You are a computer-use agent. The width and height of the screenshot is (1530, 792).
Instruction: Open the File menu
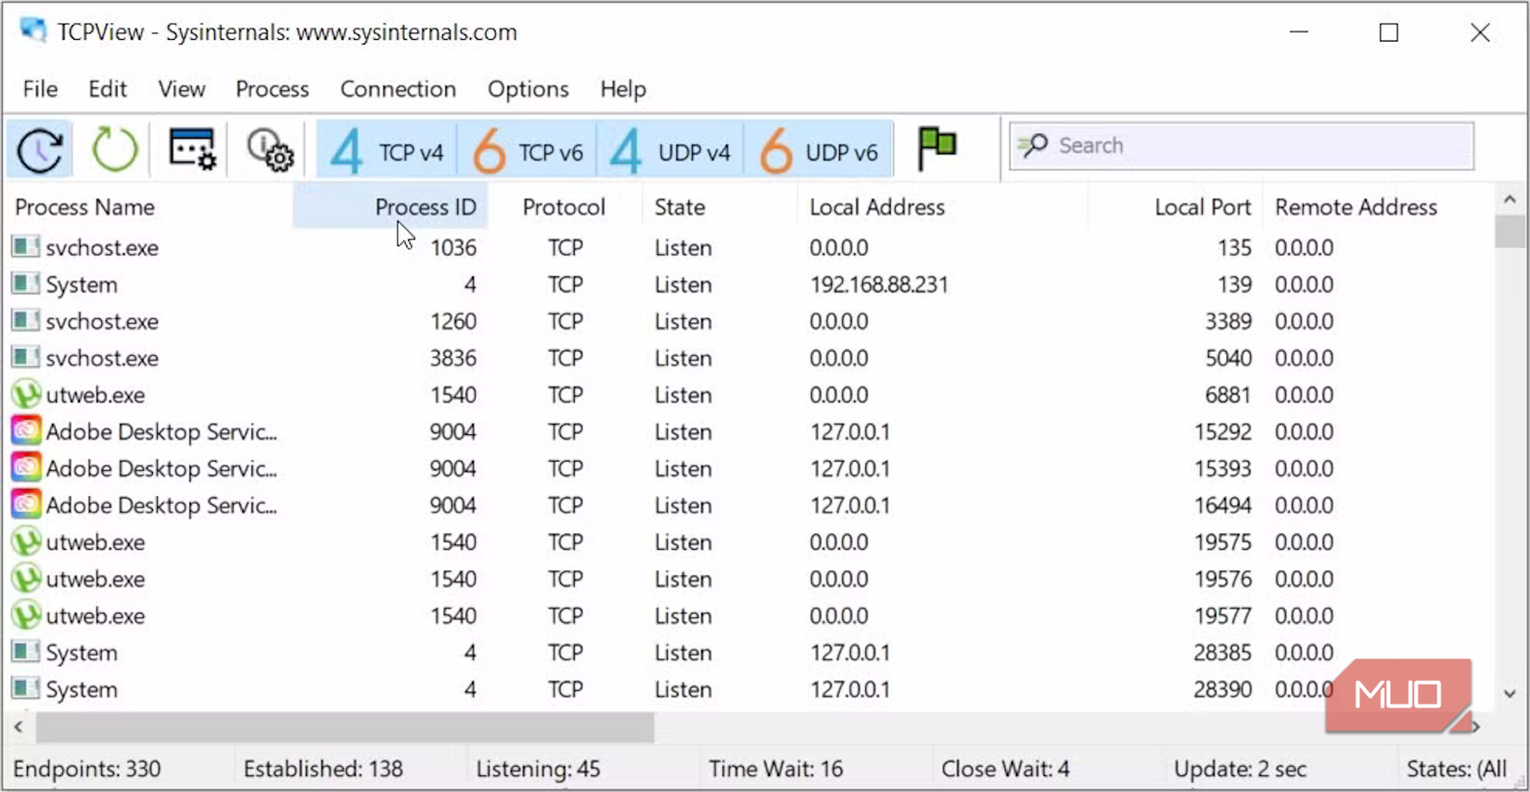click(40, 89)
